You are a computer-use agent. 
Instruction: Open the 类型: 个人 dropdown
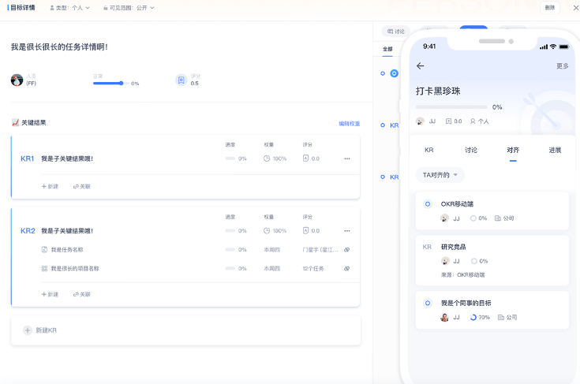(x=69, y=8)
